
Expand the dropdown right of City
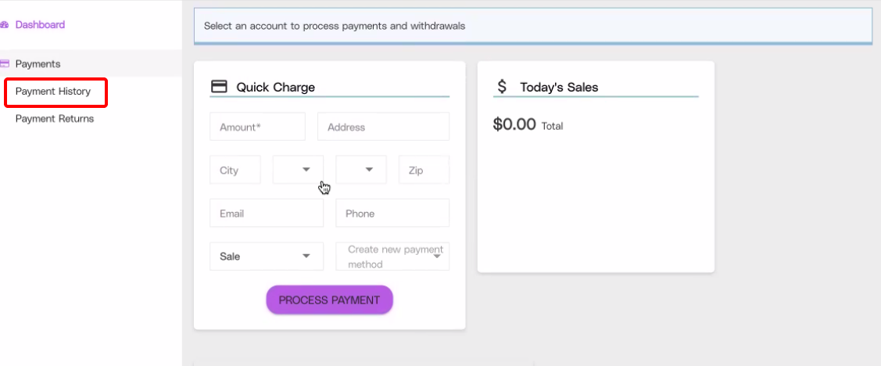(x=298, y=170)
